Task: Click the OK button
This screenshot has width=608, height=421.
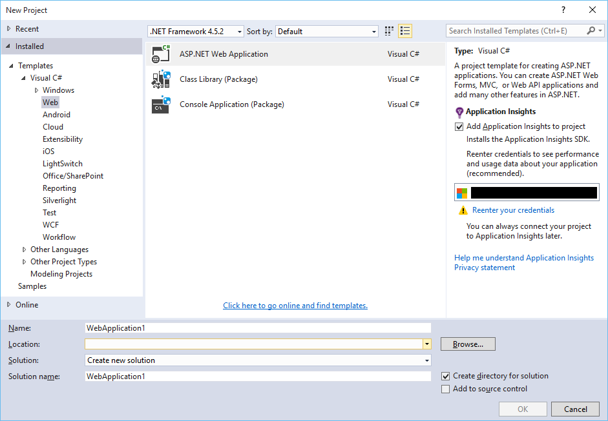Action: tap(523, 409)
